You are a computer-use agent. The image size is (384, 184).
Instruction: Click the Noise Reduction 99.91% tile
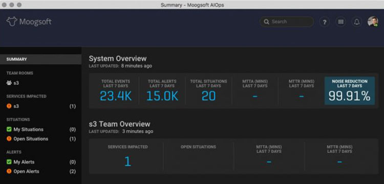tap(350, 90)
